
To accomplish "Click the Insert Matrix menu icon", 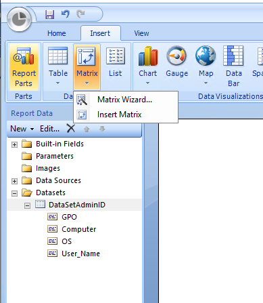I will pyautogui.click(x=82, y=115).
